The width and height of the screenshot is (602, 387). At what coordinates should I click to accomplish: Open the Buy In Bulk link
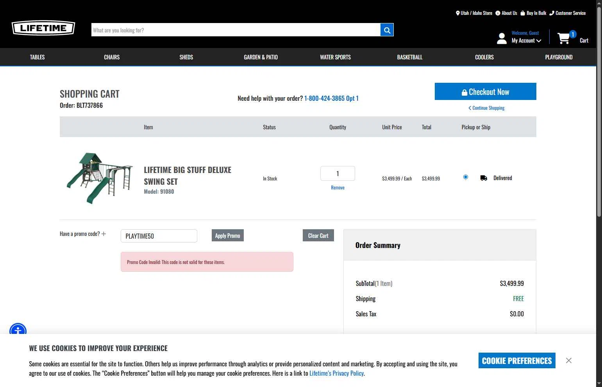(533, 13)
